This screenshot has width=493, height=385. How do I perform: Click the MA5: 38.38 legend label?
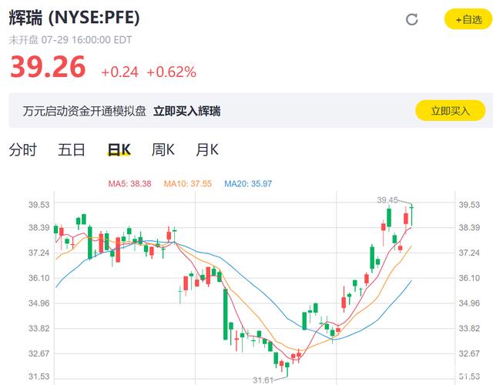[x=129, y=183]
